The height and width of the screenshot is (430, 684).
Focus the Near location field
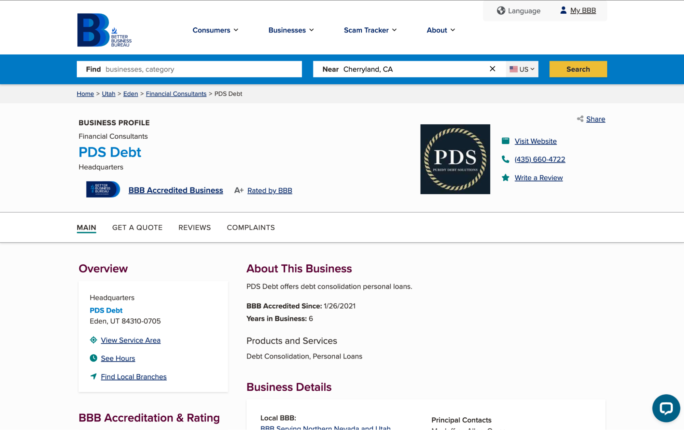point(410,69)
